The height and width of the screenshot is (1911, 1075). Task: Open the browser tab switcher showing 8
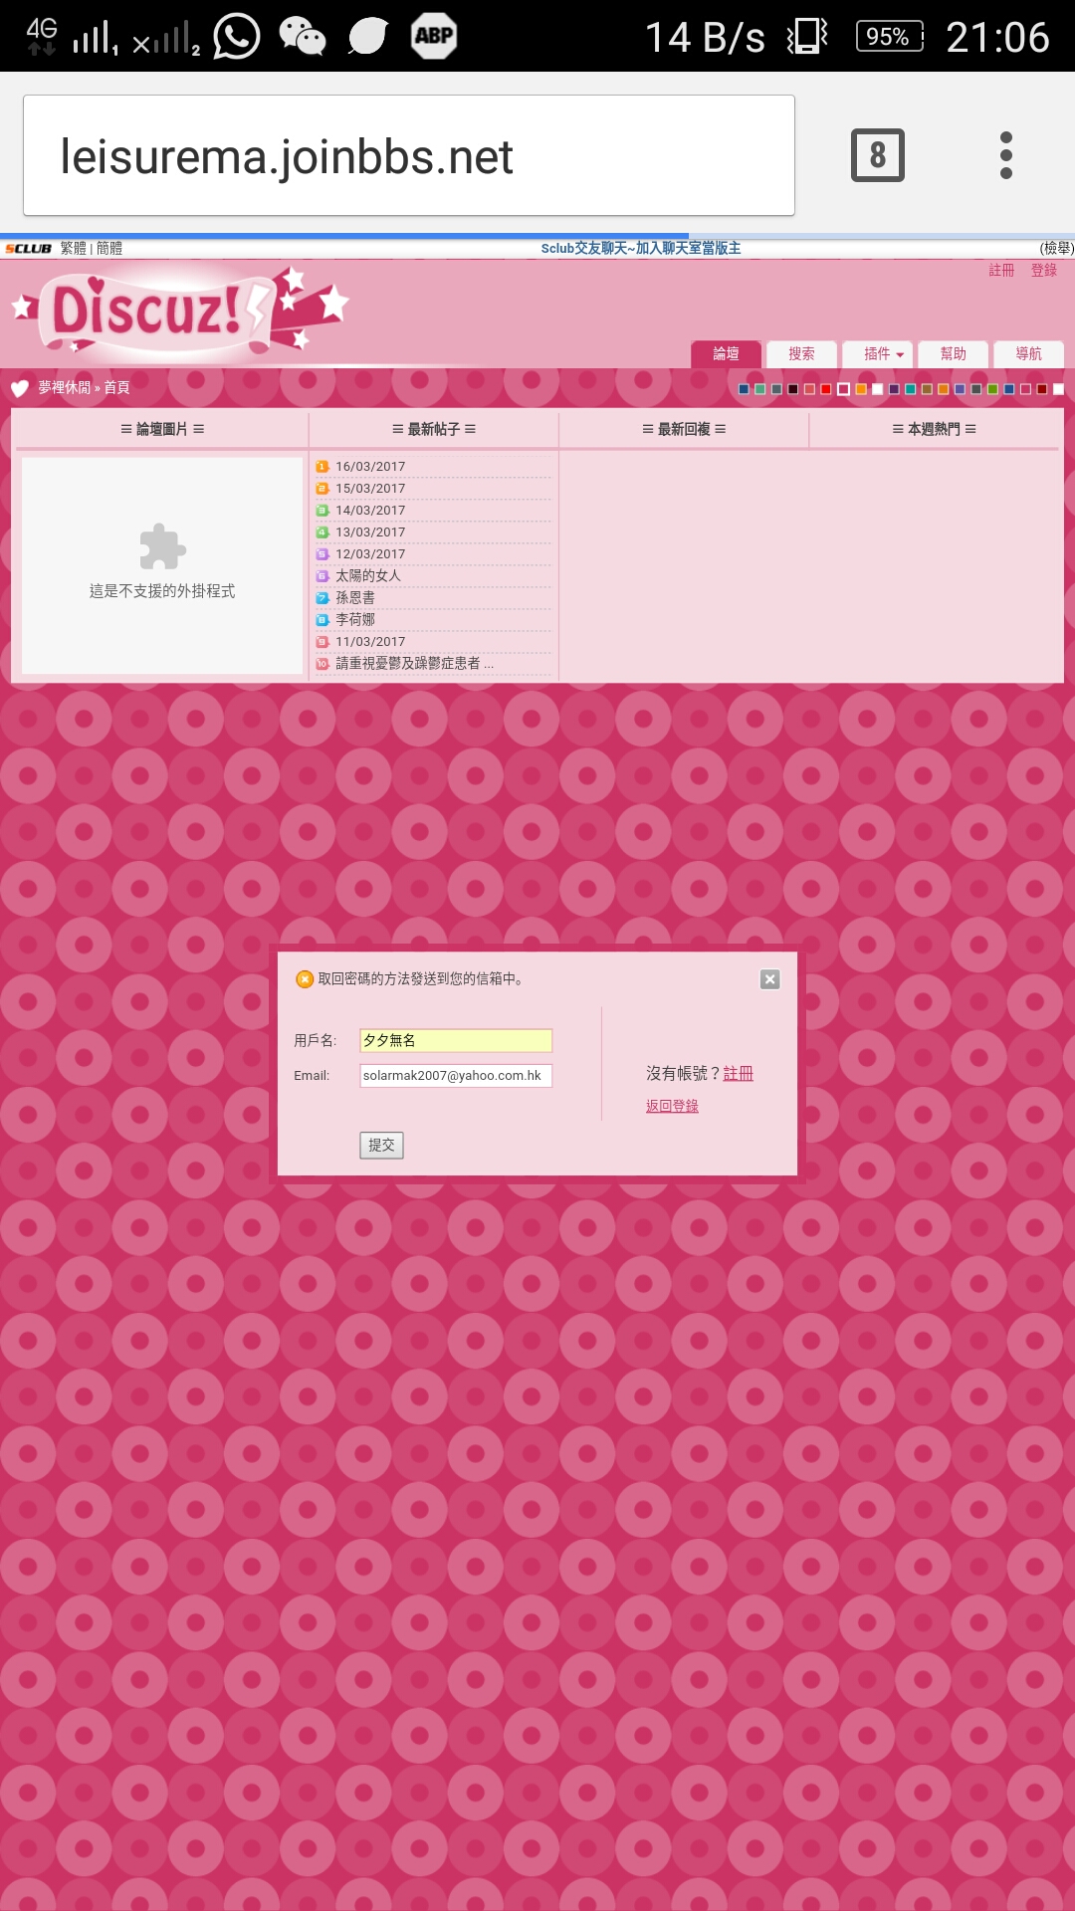point(877,155)
